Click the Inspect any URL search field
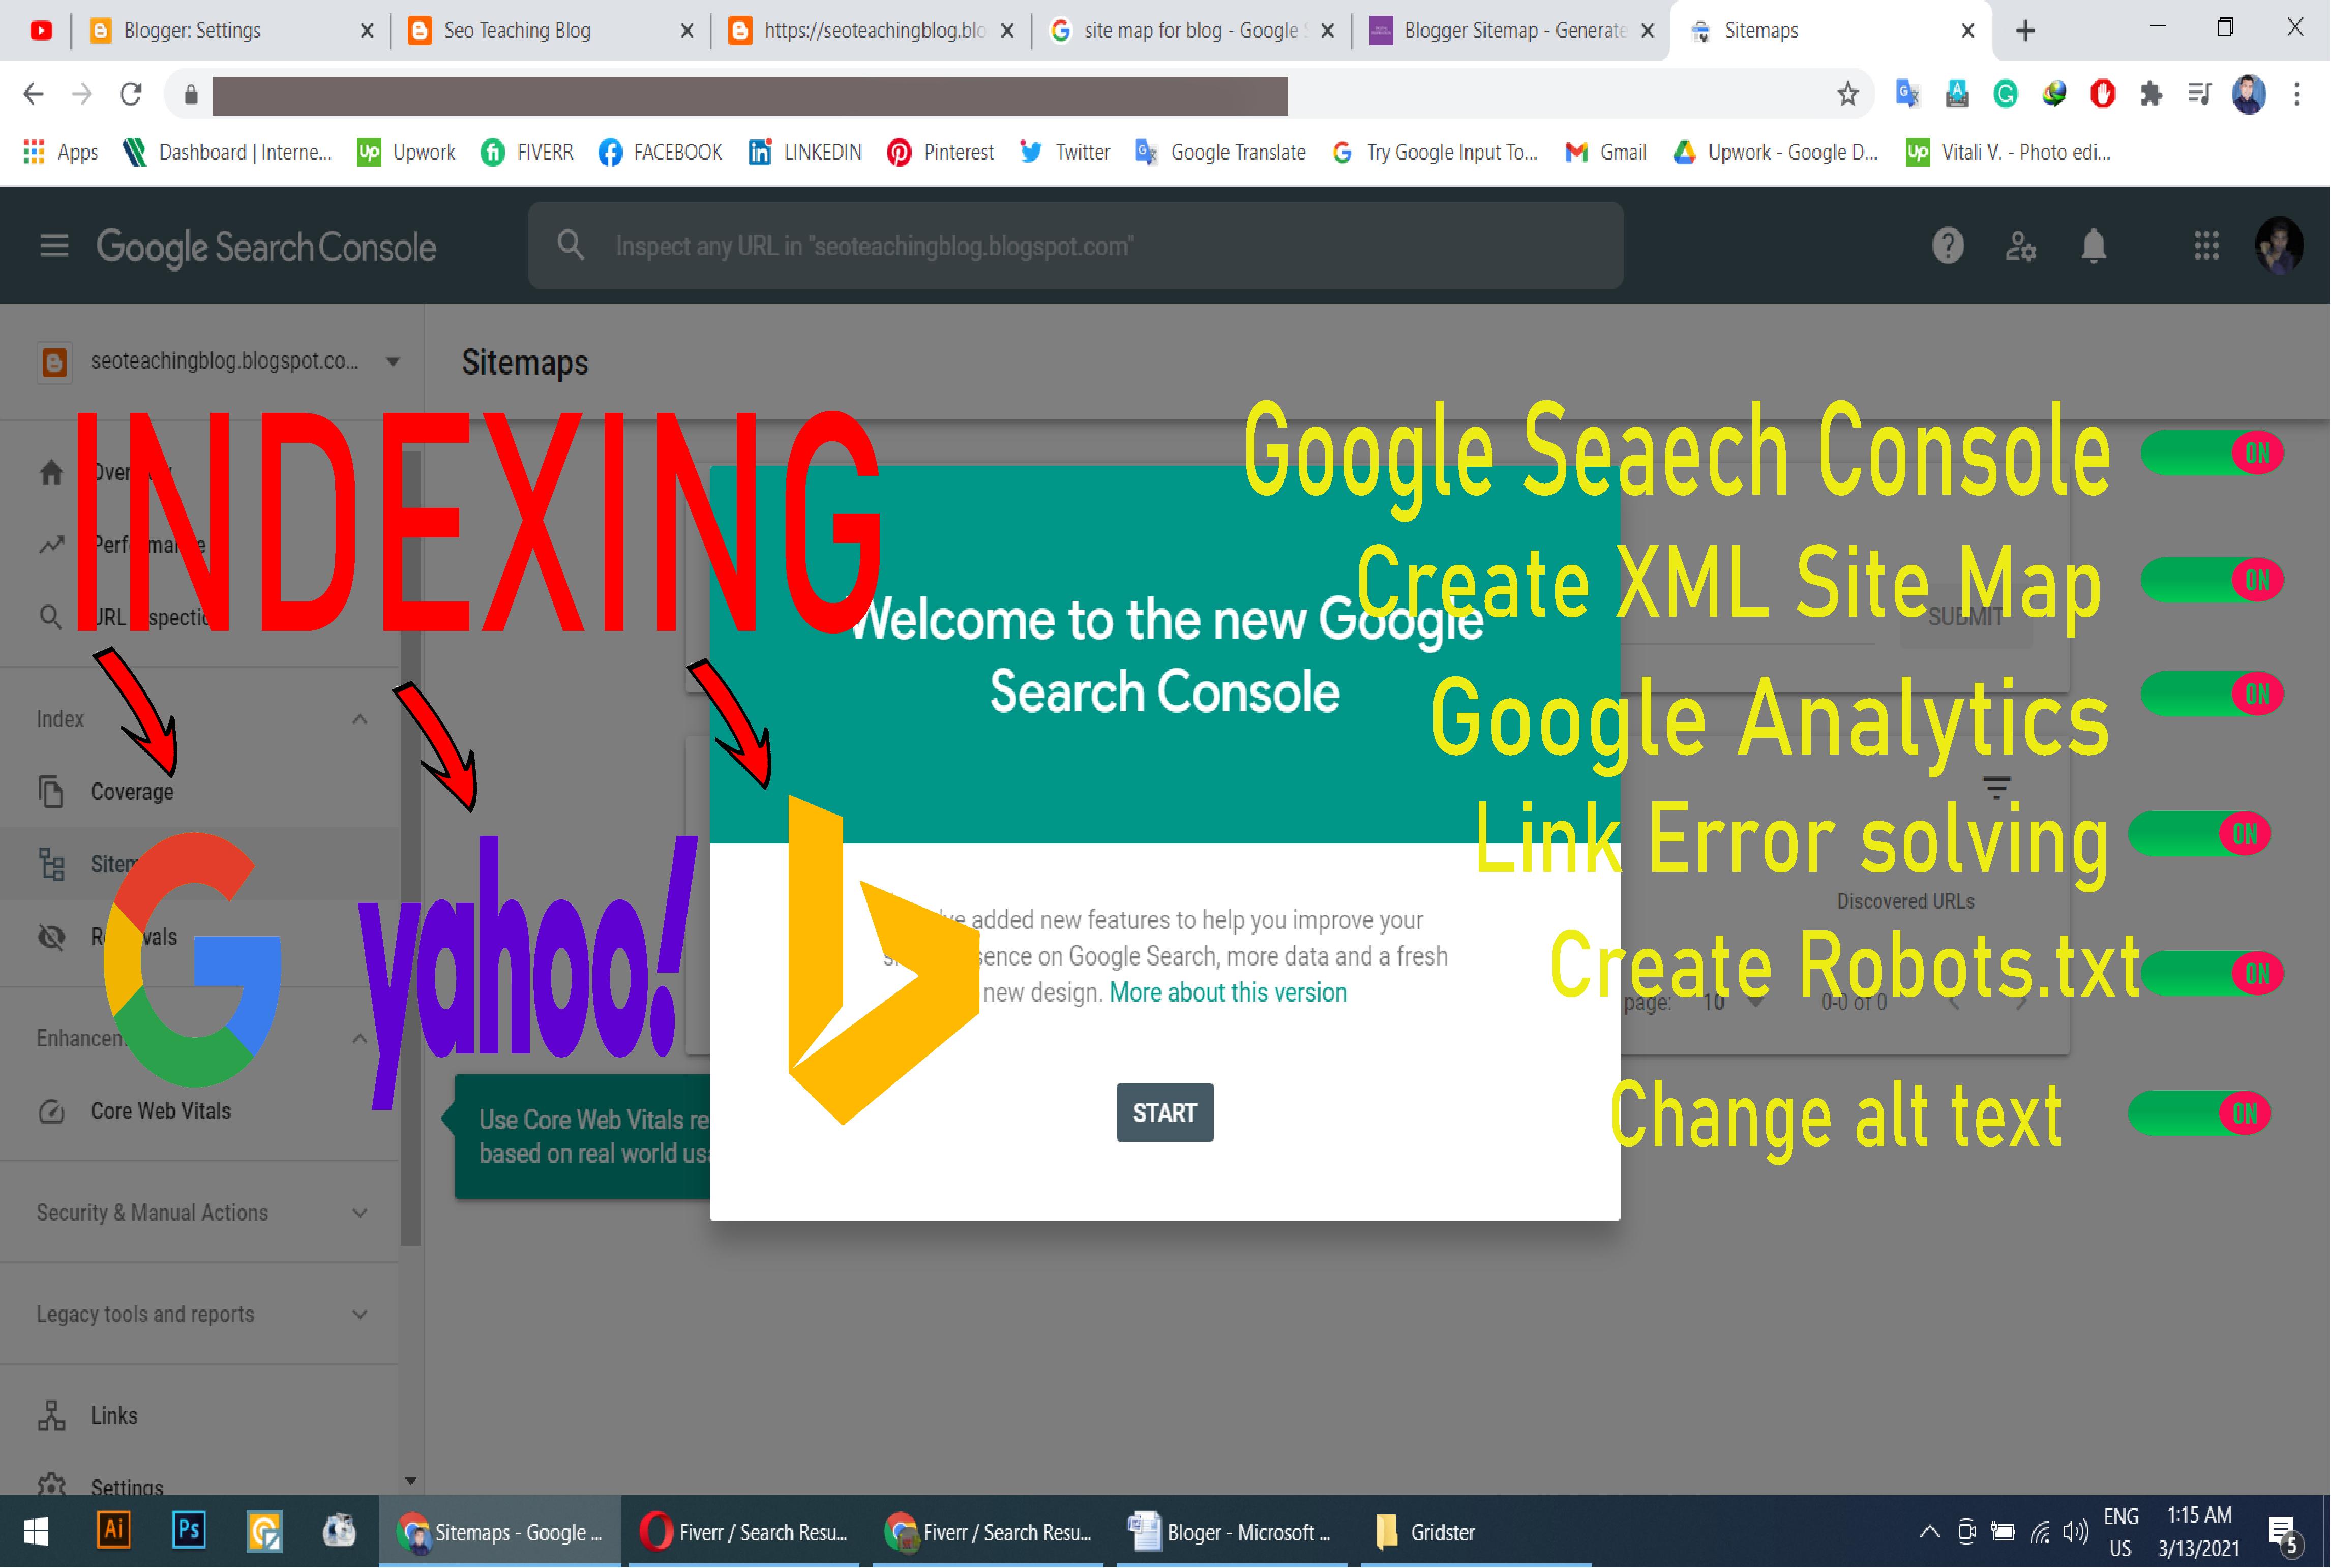 pyautogui.click(x=1075, y=245)
